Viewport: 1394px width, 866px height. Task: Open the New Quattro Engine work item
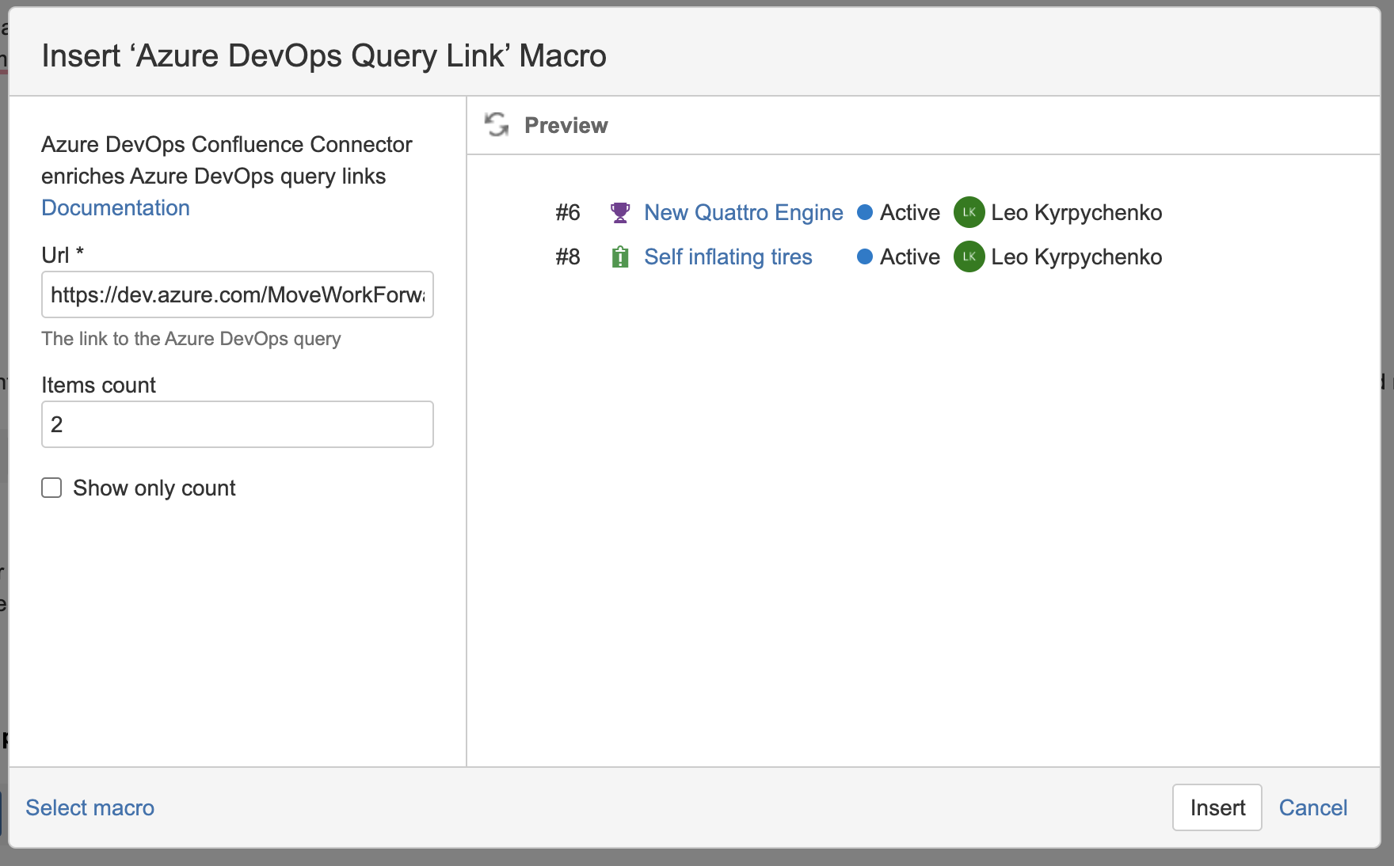(743, 212)
